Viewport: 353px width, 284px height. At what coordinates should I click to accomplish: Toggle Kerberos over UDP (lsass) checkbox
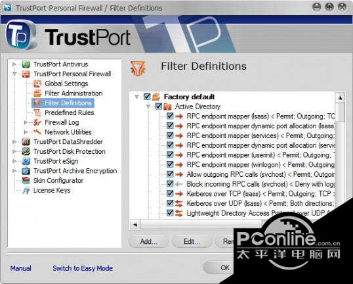point(170,203)
